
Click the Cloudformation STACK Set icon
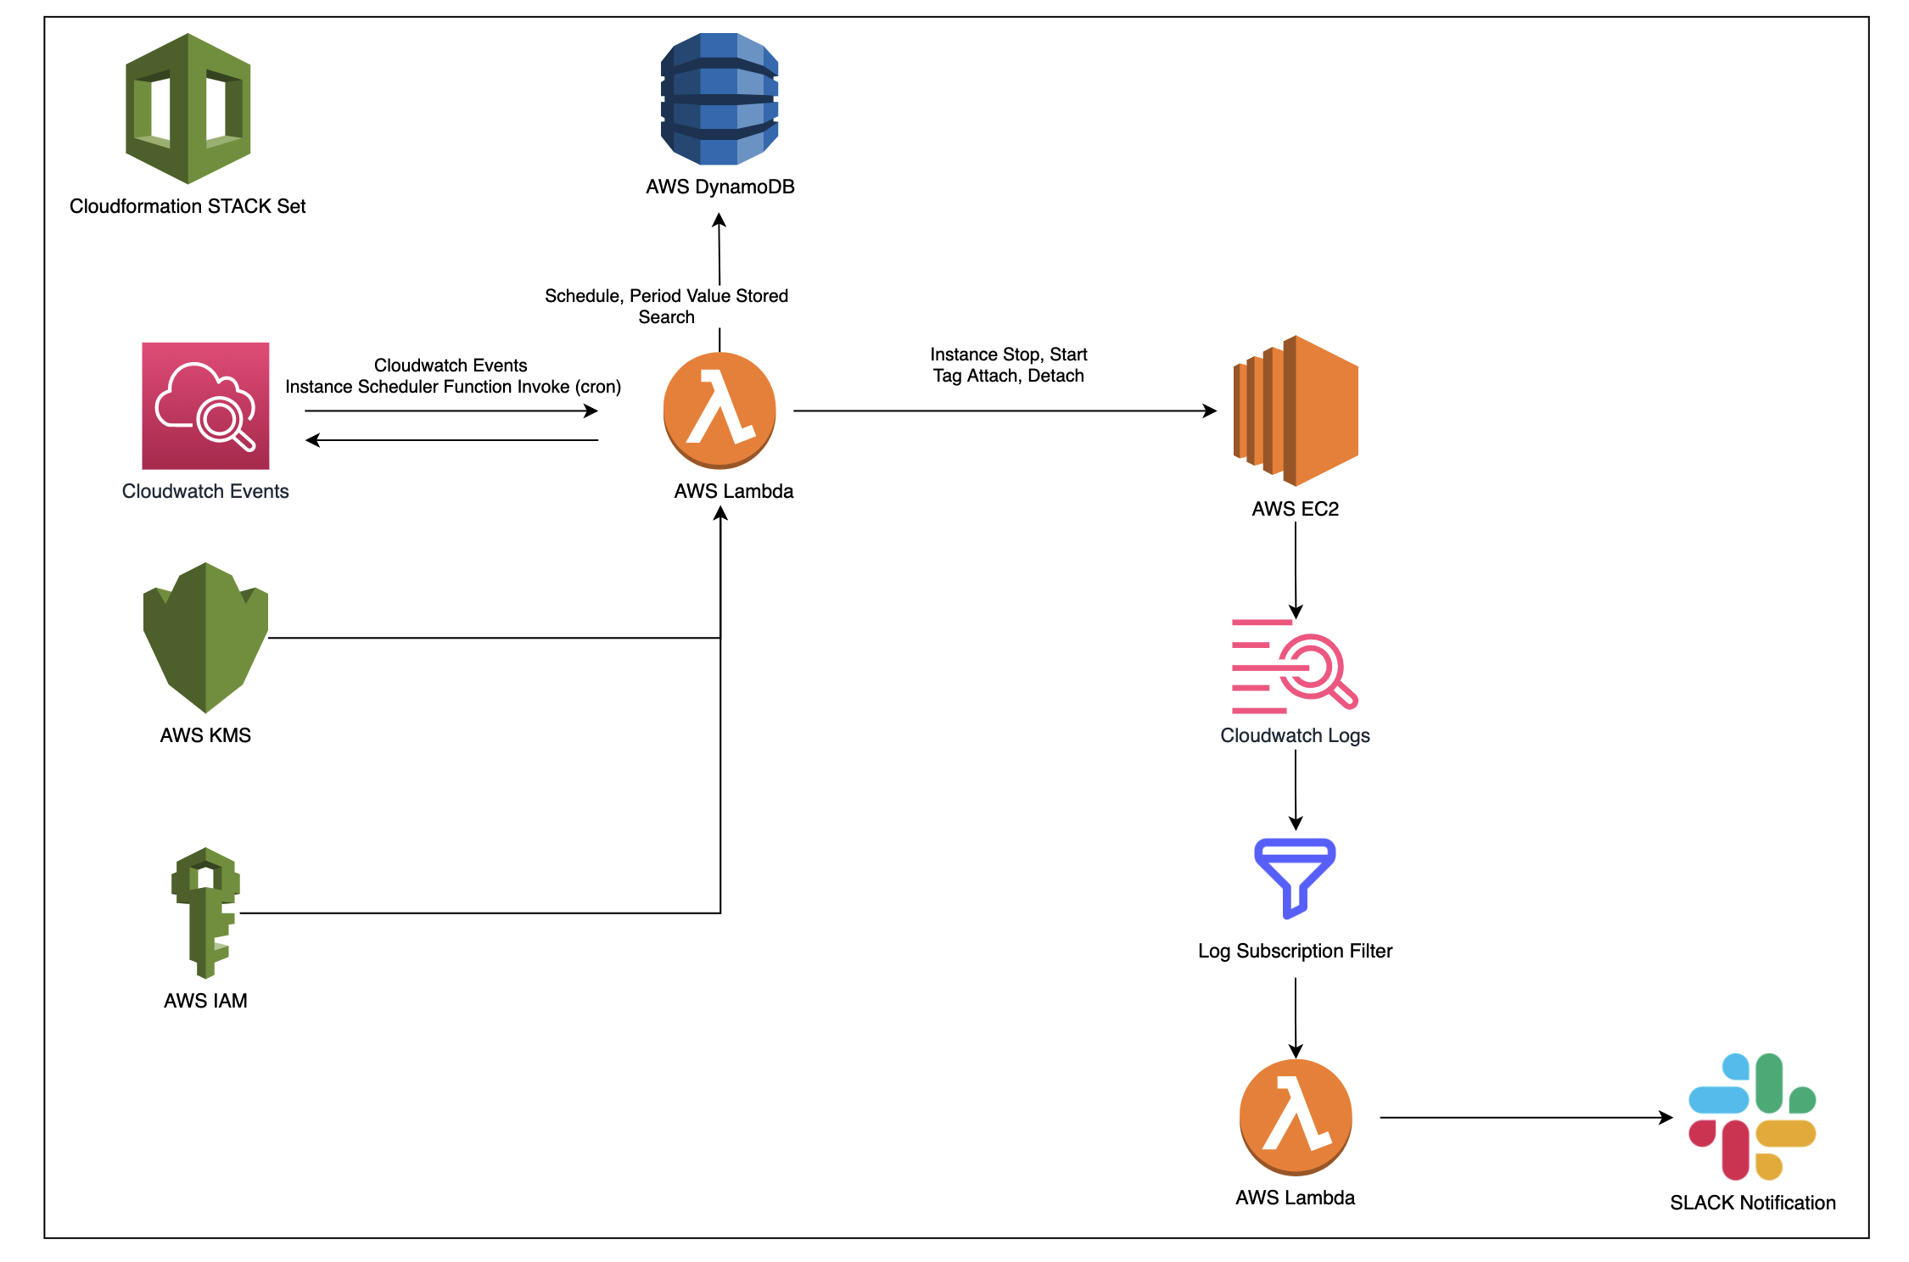pyautogui.click(x=188, y=109)
